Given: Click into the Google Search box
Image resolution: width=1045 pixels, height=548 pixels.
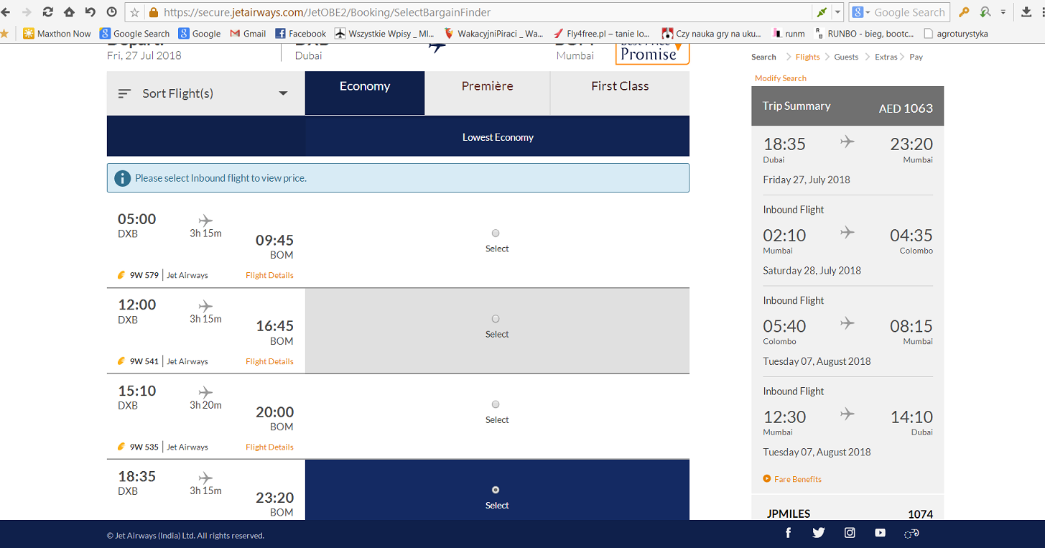Looking at the screenshot, I should click(910, 12).
